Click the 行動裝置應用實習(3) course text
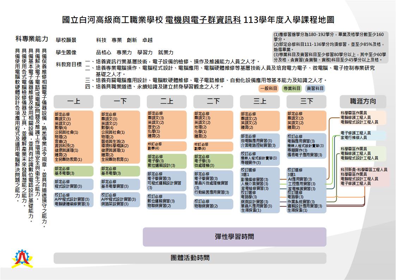This screenshot has height=280, width=396. [212, 193]
